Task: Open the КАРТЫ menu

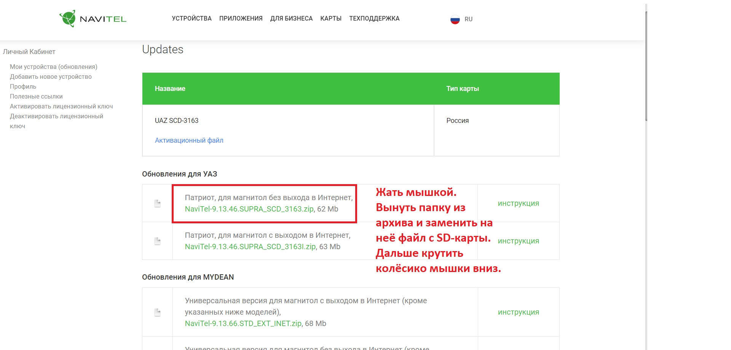Action: [331, 19]
